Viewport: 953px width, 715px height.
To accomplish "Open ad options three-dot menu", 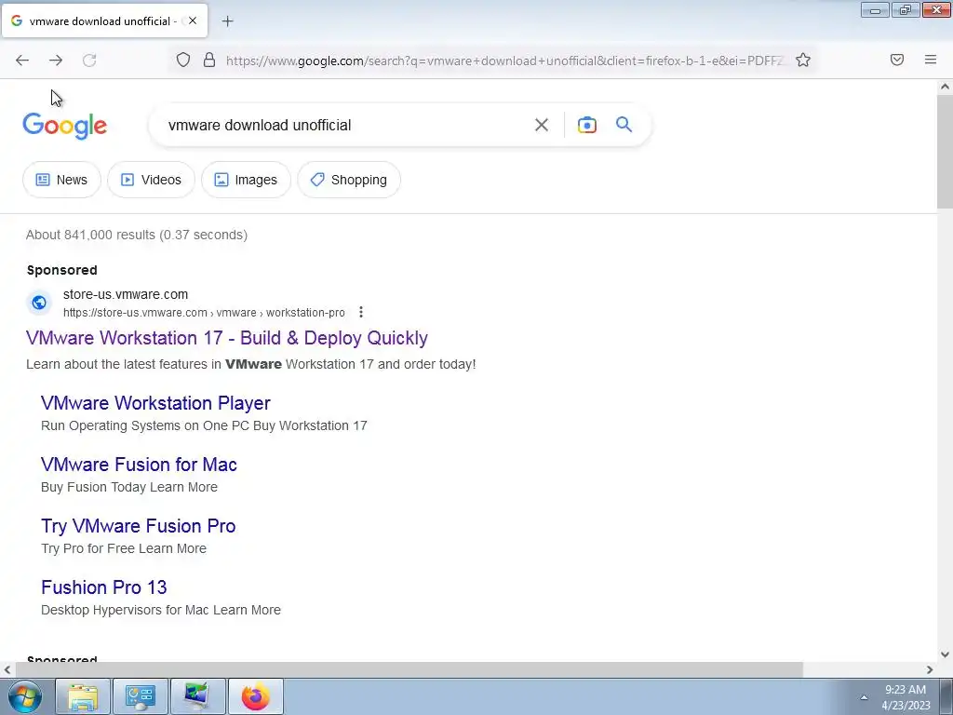I will (361, 312).
